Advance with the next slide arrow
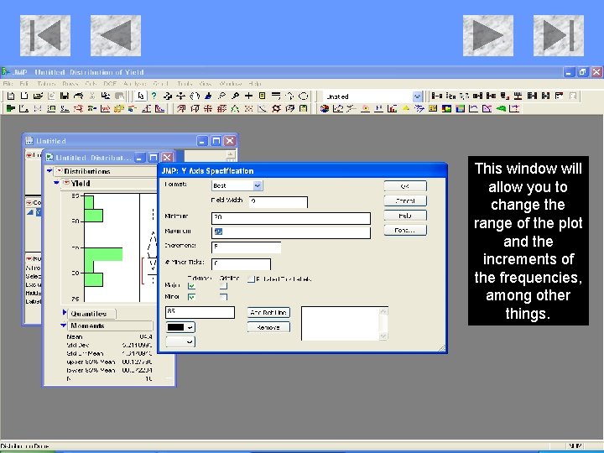 pos(487,35)
